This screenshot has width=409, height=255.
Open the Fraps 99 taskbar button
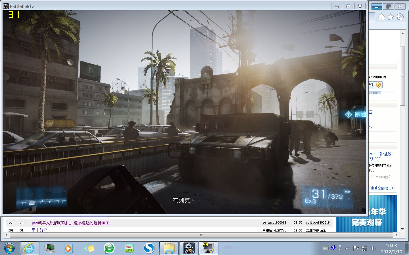[209, 248]
